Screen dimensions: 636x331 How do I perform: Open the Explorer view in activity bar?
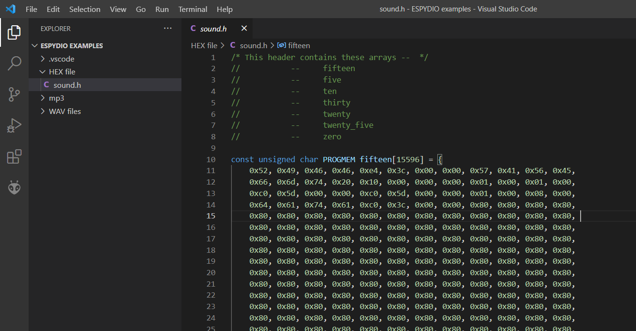coord(14,32)
